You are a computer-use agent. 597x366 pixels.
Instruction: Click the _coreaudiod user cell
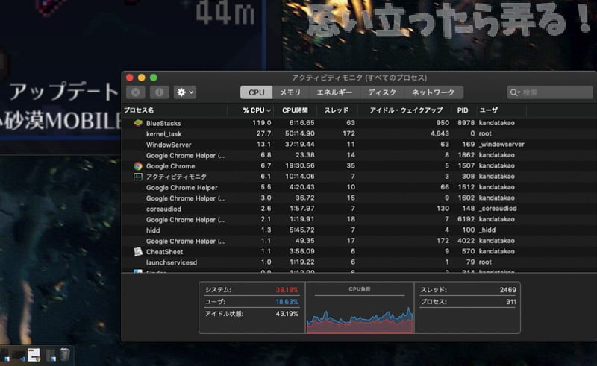[x=498, y=209]
